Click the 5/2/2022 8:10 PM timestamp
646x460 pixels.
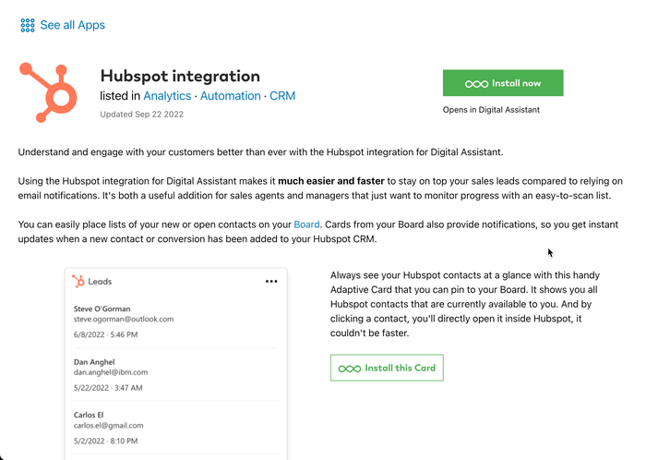[x=106, y=441]
